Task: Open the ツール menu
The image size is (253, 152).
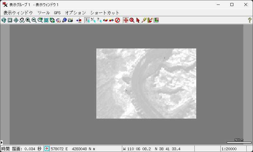Action: tap(43, 13)
